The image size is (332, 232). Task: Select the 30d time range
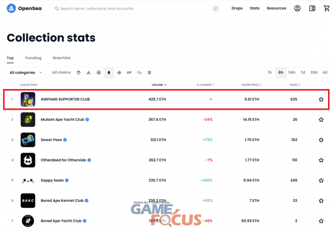(x=314, y=72)
